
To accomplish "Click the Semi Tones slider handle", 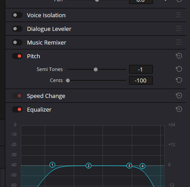I will (x=95, y=69).
